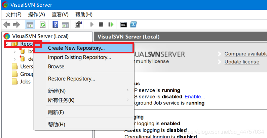
Task: Click the Update license link
Action: coord(242,62)
